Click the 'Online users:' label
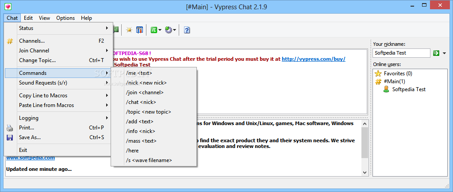Screen dimensions: 453x192 click(388, 64)
